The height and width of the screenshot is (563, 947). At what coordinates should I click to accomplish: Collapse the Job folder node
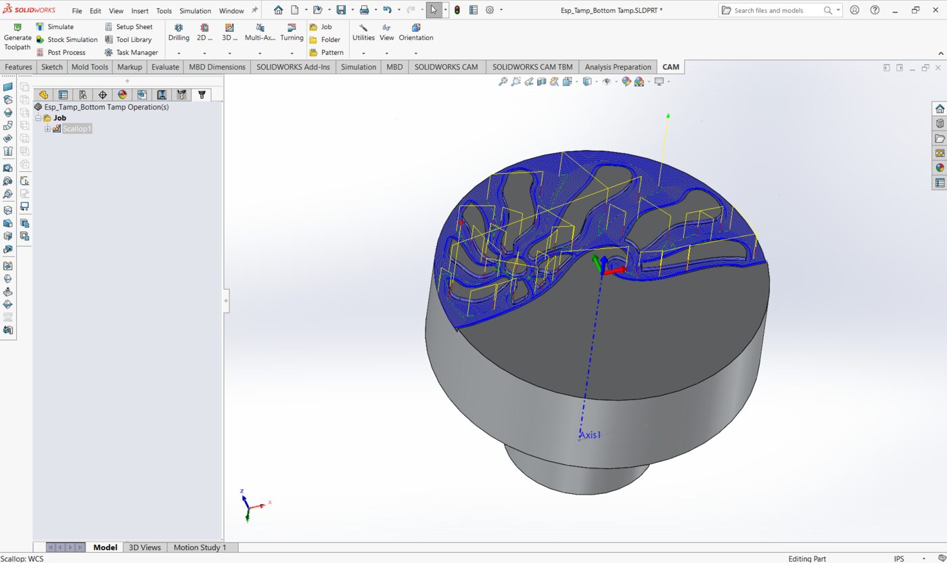[x=38, y=118]
